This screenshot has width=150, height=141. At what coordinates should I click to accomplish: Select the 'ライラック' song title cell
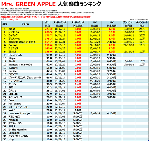(25, 35)
